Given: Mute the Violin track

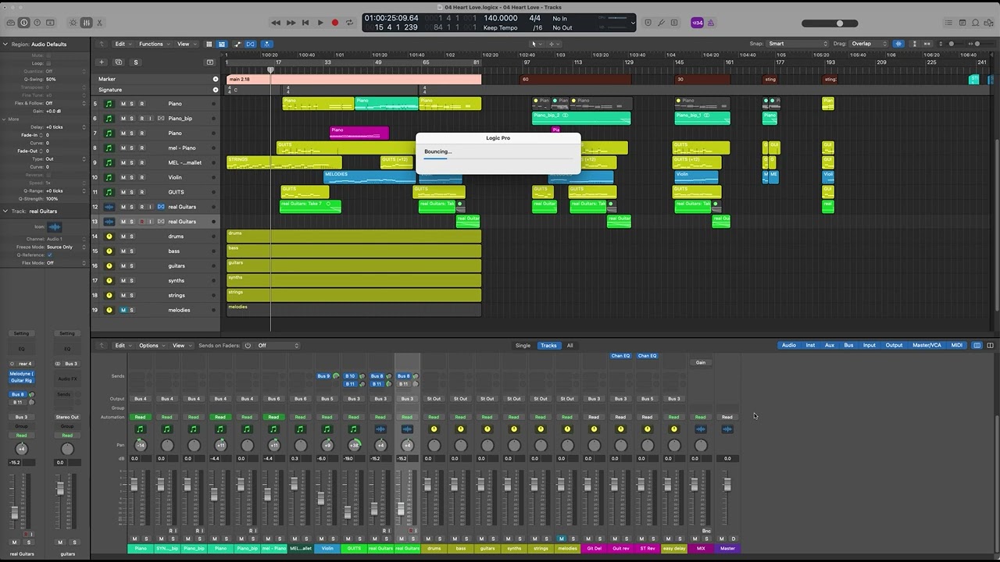Looking at the screenshot, I should click(123, 177).
